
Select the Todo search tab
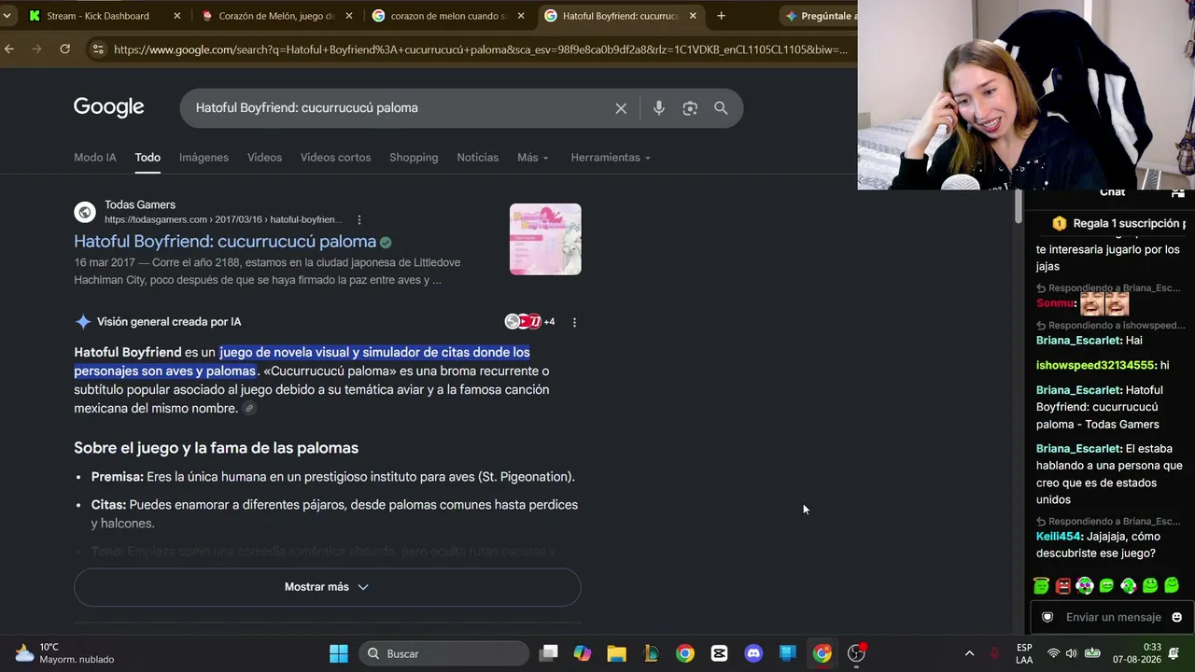click(x=148, y=158)
